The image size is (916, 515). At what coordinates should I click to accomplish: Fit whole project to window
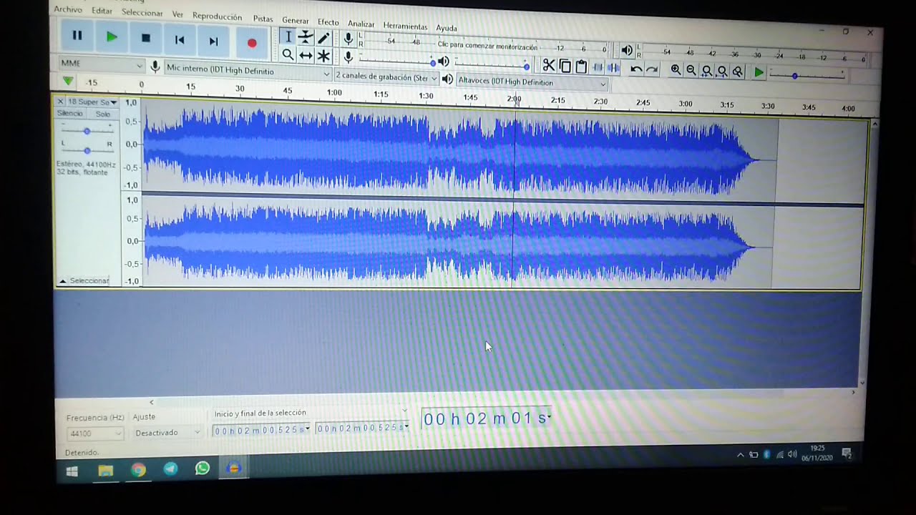coord(722,71)
